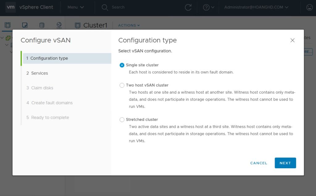
Task: Switch to Hosts and Clusters view icon
Action: click(x=7, y=25)
